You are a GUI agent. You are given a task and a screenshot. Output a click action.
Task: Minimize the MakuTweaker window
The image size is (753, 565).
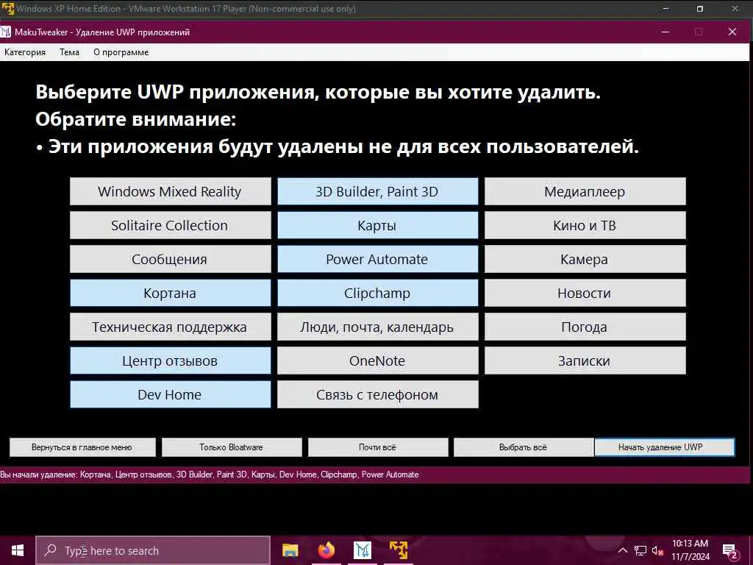pos(665,32)
